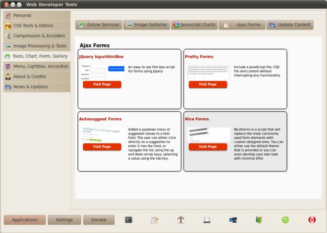Click the Nice Forms title
Image resolution: width=327 pixels, height=233 pixels.
click(197, 119)
